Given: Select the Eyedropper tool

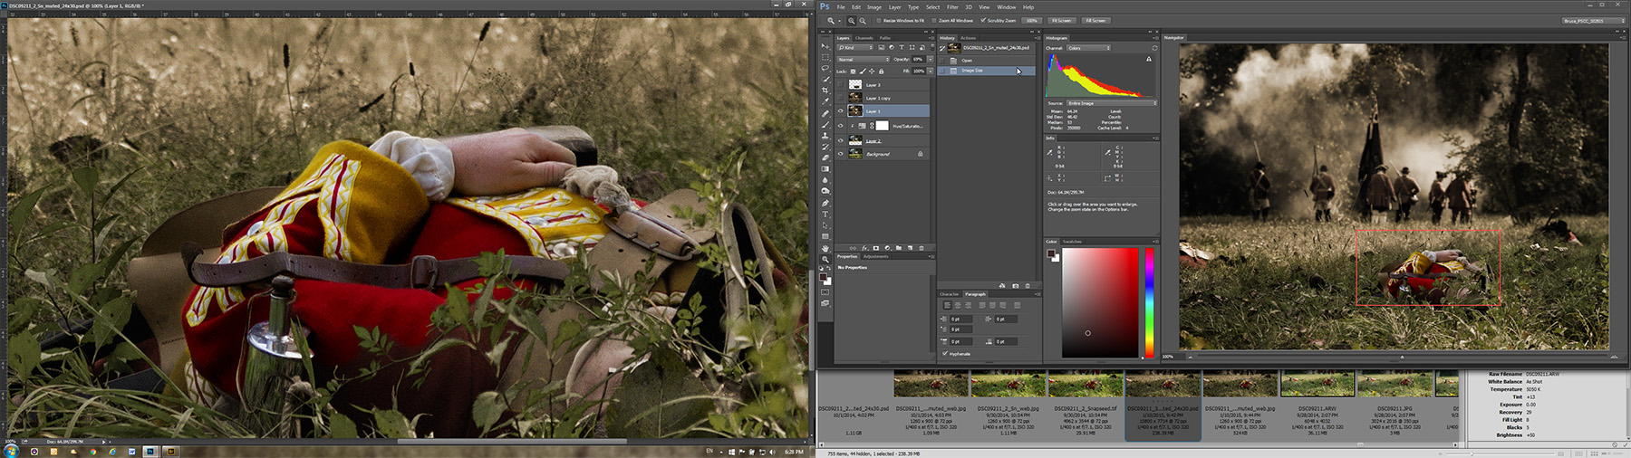Looking at the screenshot, I should click(x=825, y=101).
